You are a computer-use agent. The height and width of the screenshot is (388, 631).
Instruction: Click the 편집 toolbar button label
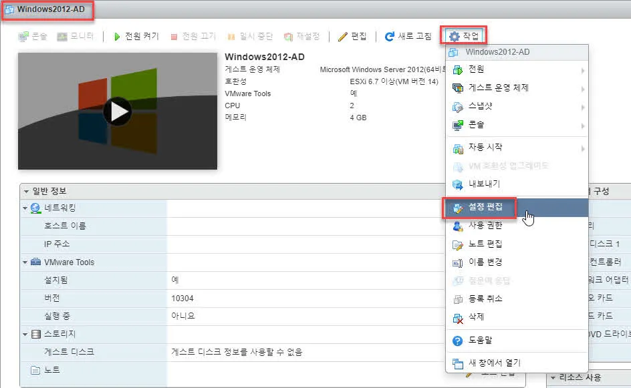pyautogui.click(x=358, y=37)
